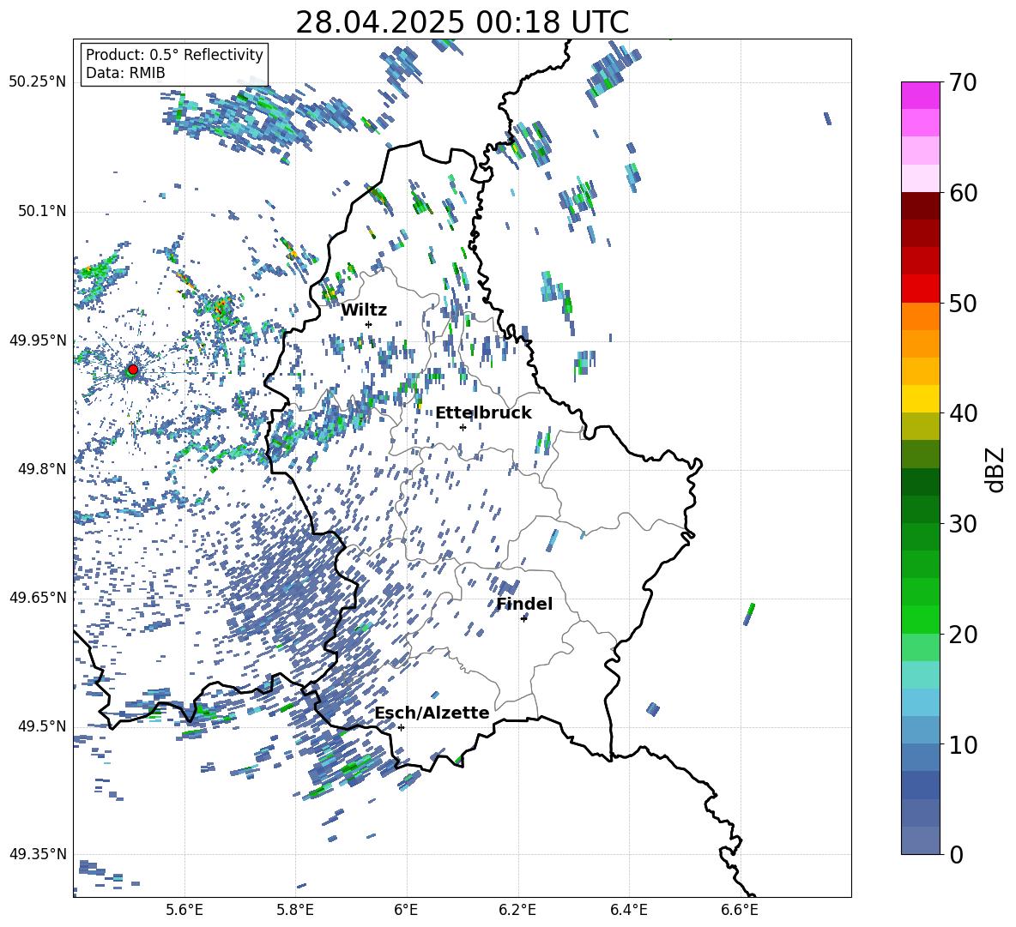Click the 6.4°E longitude label
The height and width of the screenshot is (927, 1016).
[628, 910]
